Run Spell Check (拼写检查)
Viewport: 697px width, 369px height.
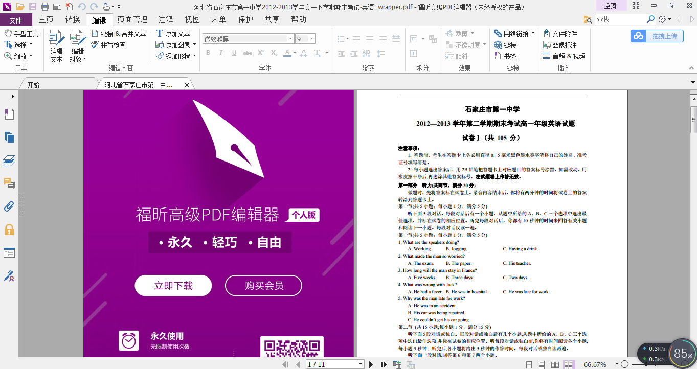pos(108,45)
